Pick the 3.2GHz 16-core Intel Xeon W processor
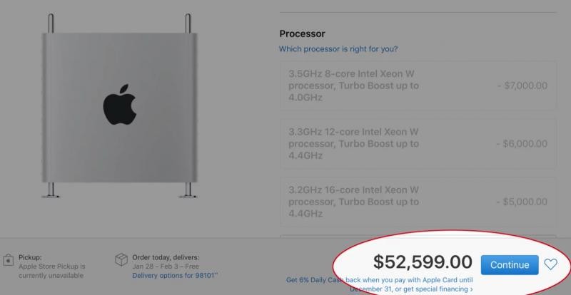 click(x=418, y=202)
